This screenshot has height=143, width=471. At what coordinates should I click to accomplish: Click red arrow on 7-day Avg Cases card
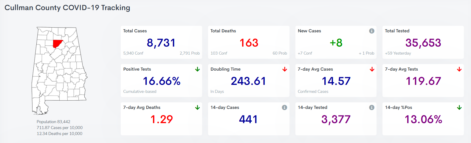[x=372, y=69]
